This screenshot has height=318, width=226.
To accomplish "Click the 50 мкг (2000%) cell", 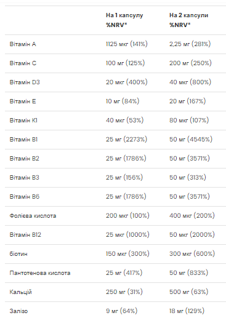I will click(x=192, y=234).
